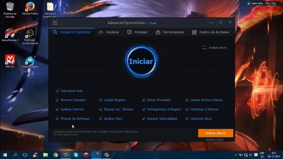Click the Advanced SystemCare taskbar icon

coord(96,155)
